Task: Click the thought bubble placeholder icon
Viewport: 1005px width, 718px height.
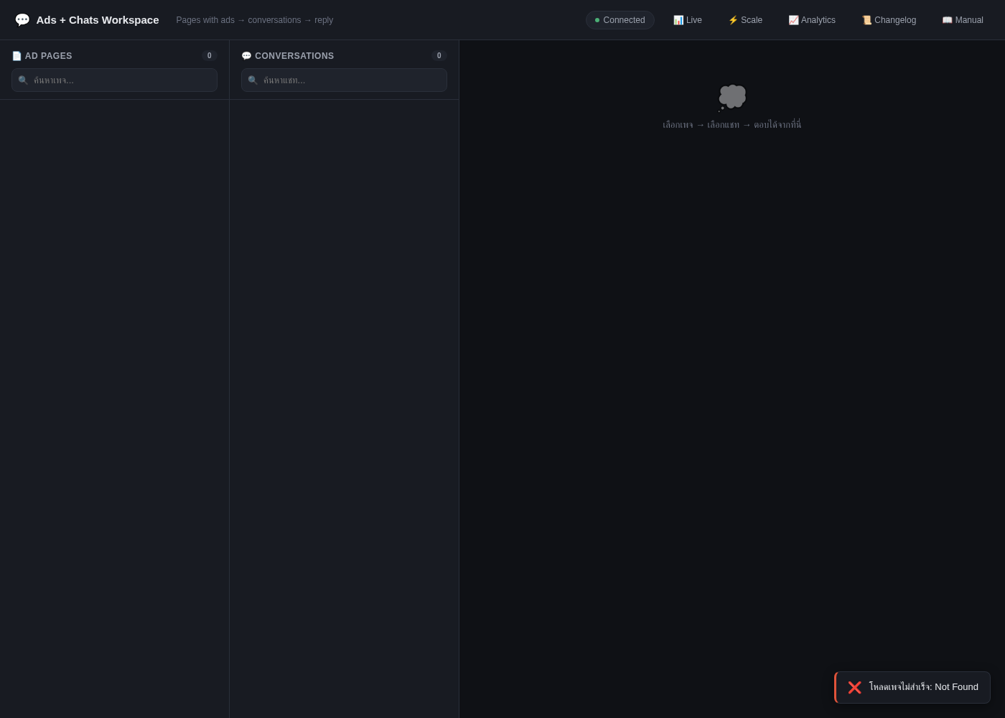Action: 732,98
